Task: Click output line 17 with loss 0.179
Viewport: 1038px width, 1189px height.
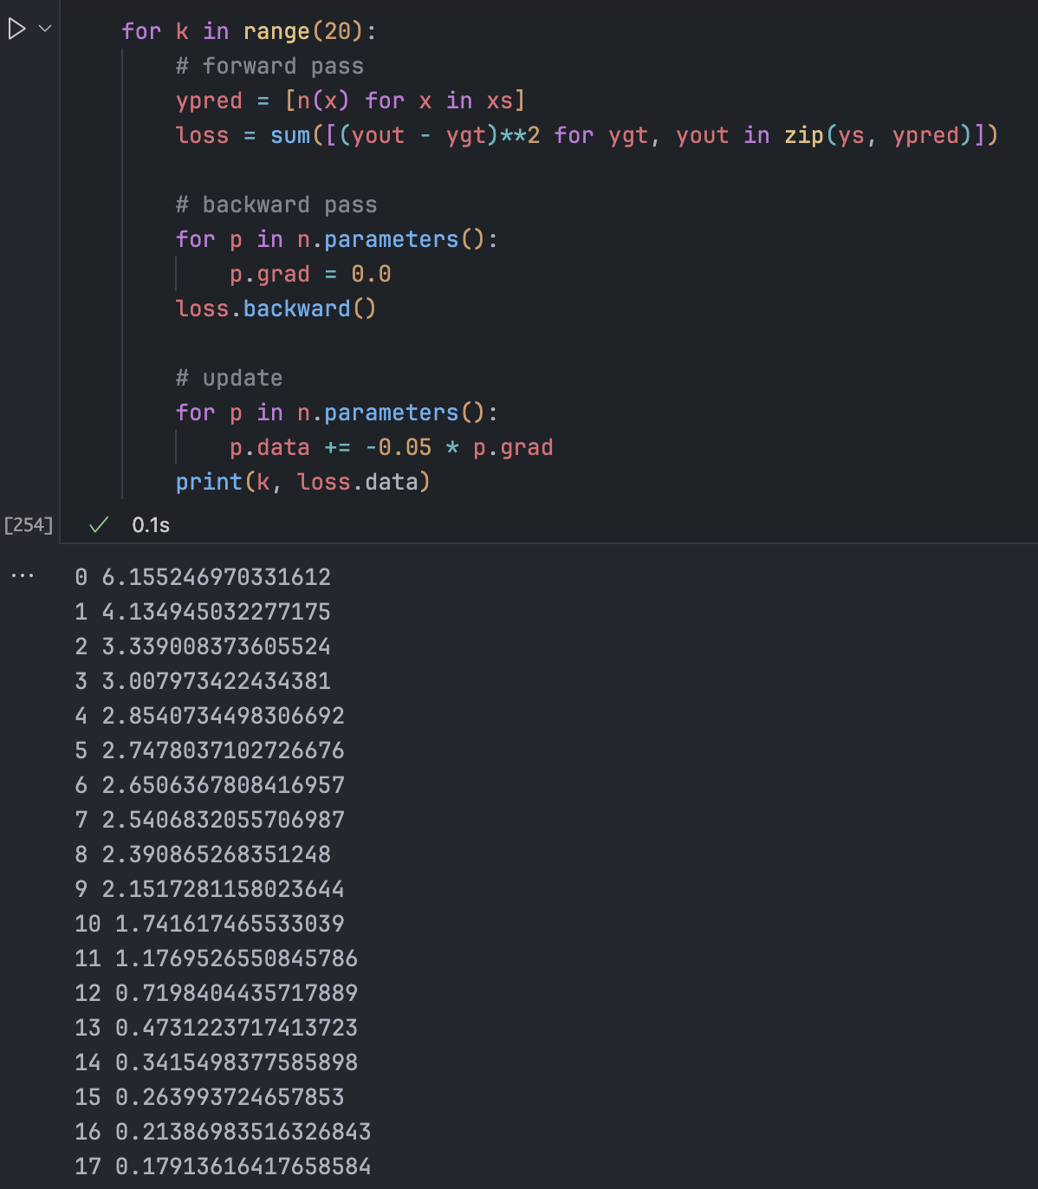Action: click(223, 1166)
